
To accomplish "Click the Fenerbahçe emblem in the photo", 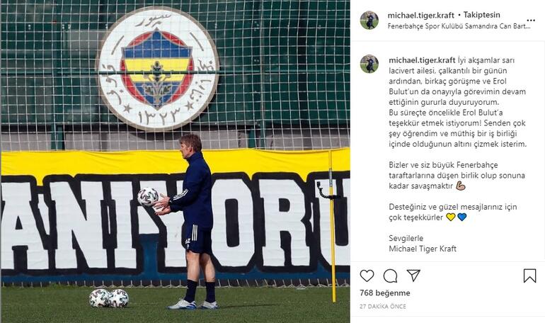I will tap(158, 68).
